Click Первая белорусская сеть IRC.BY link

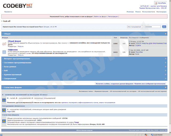pyautogui.click(x=153, y=8)
